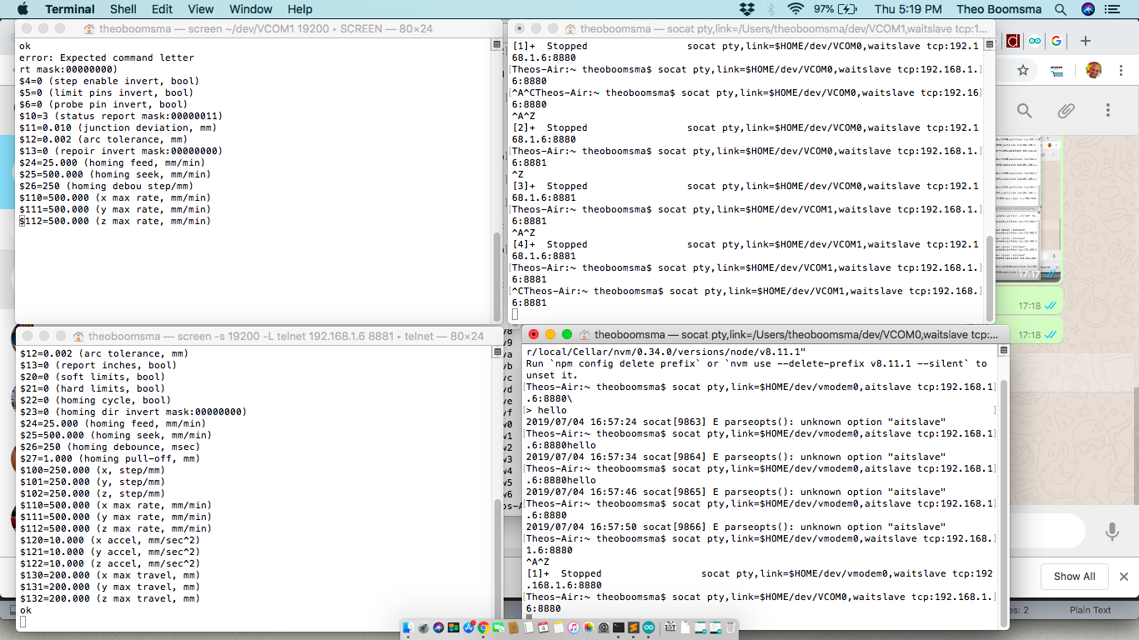1139x640 pixels.
Task: Switch to the Arduino tab in Chrome
Action: tap(1034, 40)
